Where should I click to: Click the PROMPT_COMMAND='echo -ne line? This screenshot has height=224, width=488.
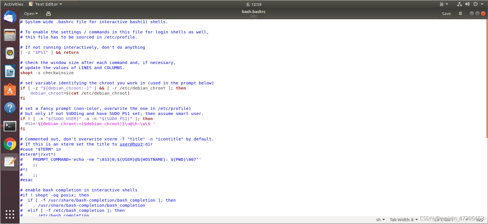pyautogui.click(x=111, y=159)
